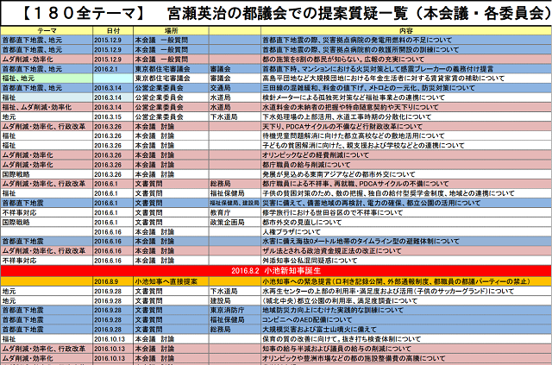Select the オリンピックなどの経費削減 cell

tap(406, 154)
